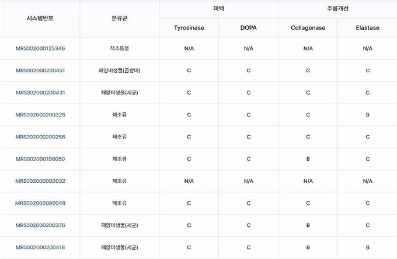Select 척추동물 classification cell
The height and width of the screenshot is (259, 397).
pos(119,48)
